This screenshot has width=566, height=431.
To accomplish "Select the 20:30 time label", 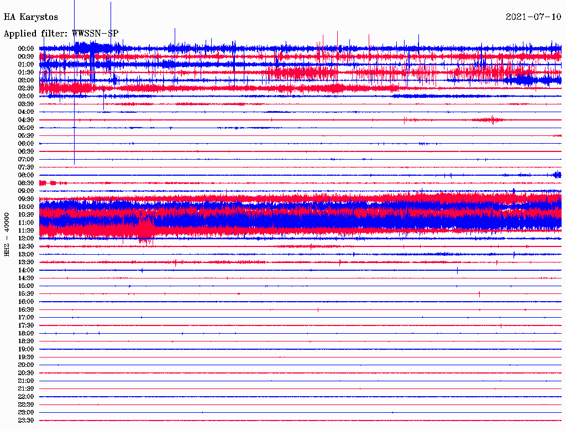I will [x=26, y=373].
